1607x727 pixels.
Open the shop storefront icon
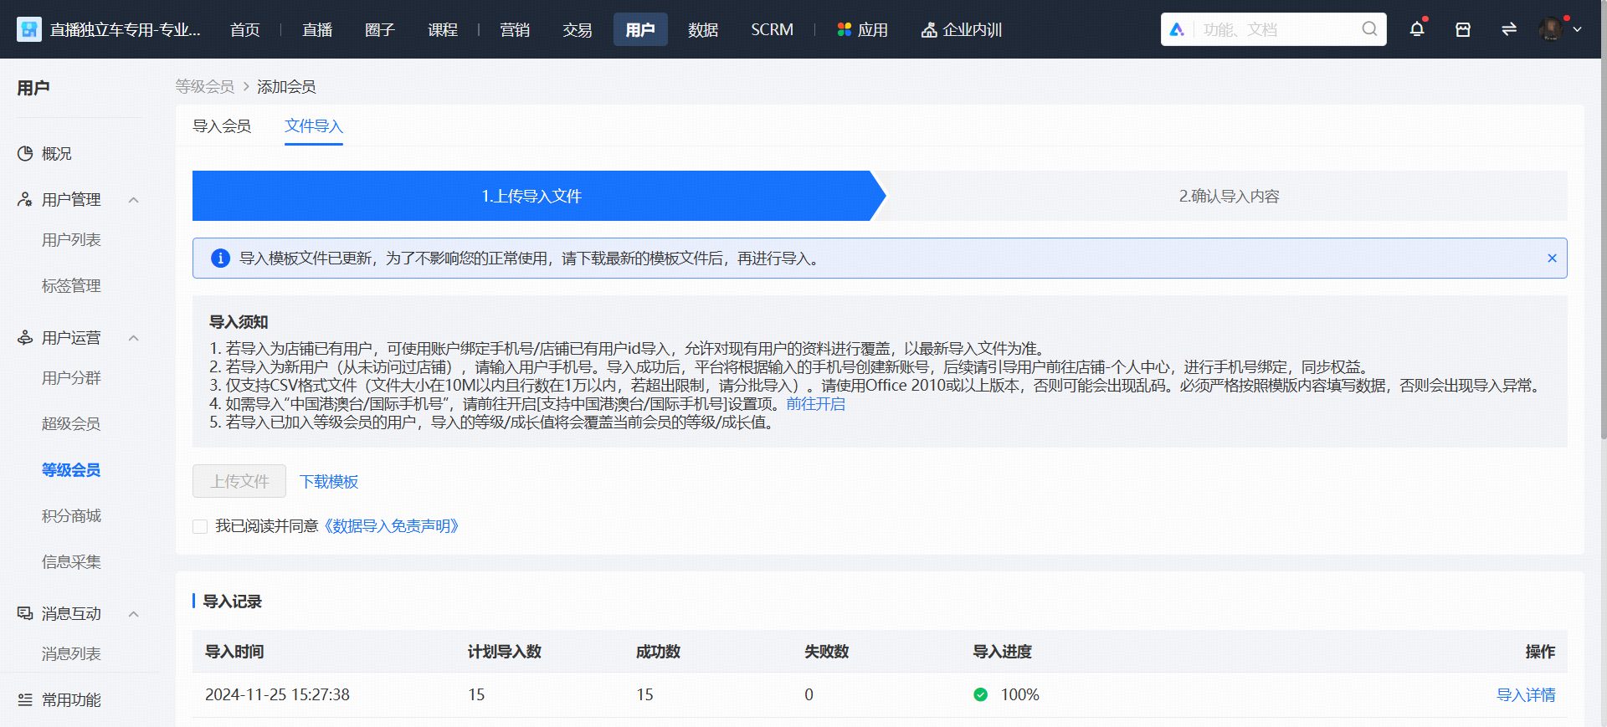(x=1463, y=29)
